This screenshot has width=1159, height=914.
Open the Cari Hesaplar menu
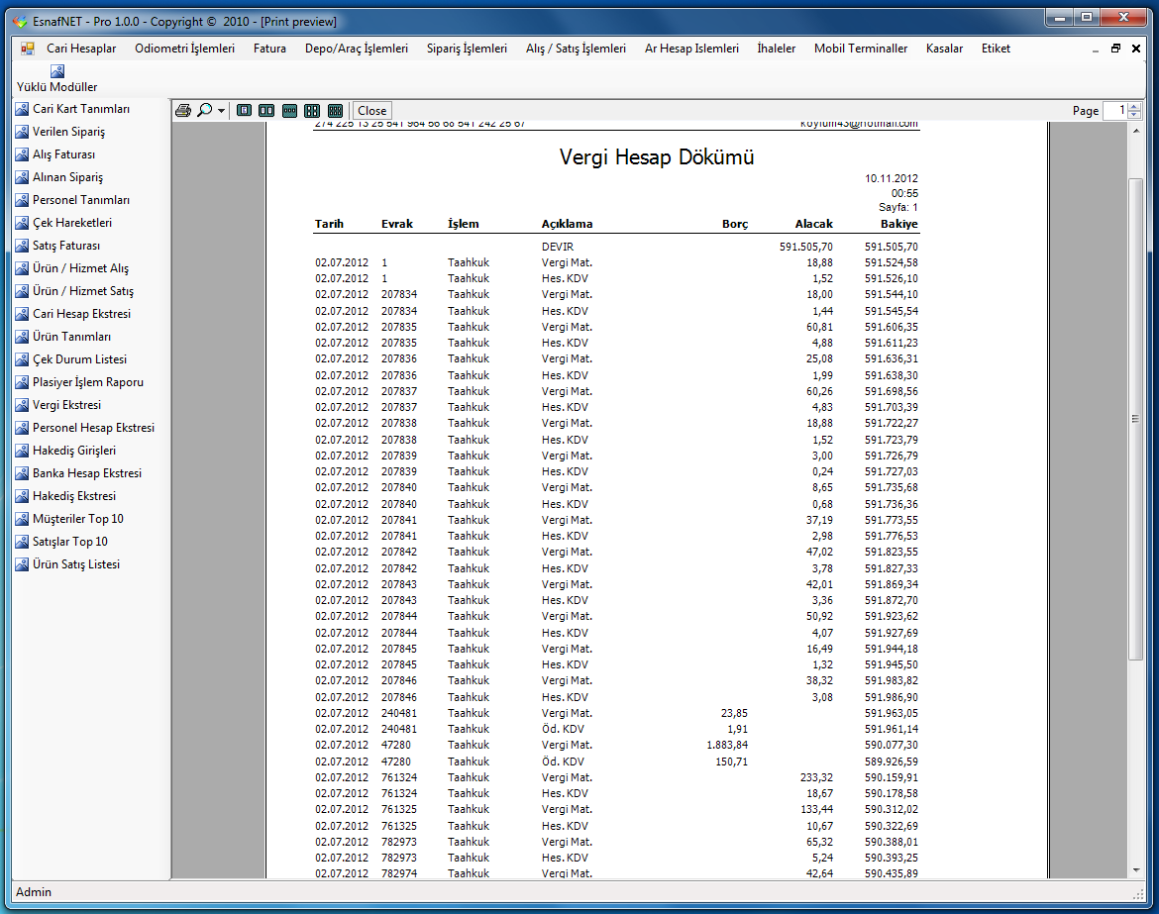[81, 49]
